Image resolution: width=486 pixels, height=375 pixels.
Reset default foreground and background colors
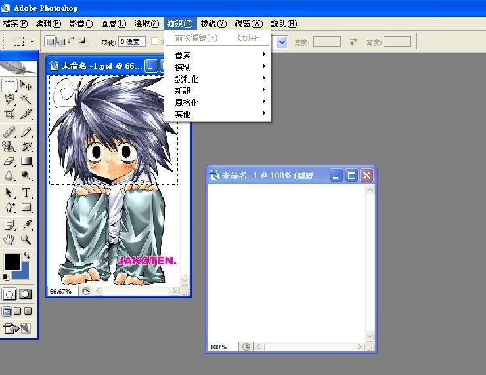point(5,277)
